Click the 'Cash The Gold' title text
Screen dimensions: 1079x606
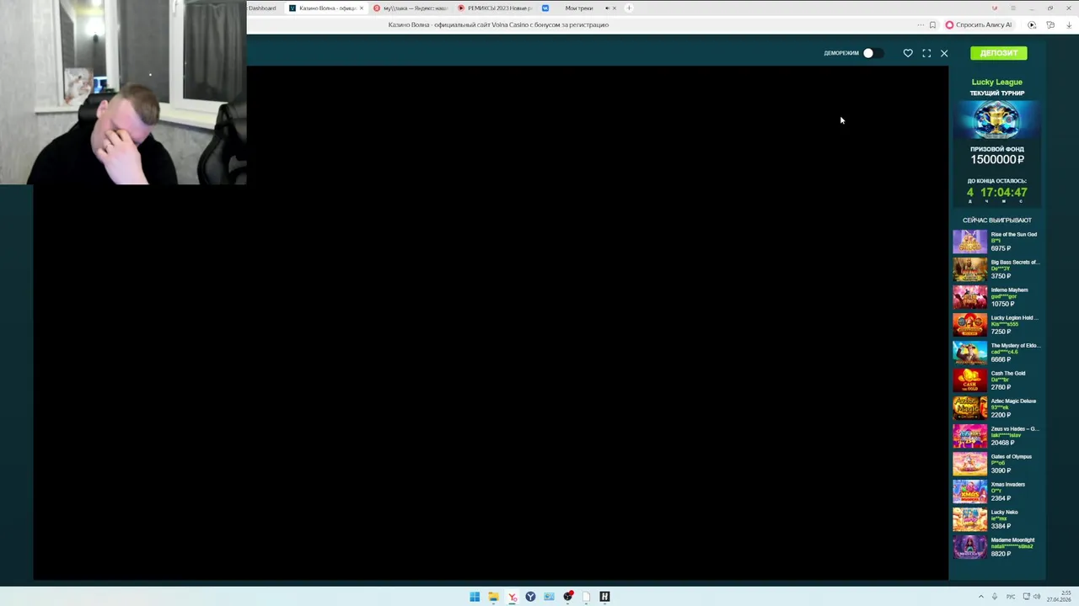(1008, 374)
